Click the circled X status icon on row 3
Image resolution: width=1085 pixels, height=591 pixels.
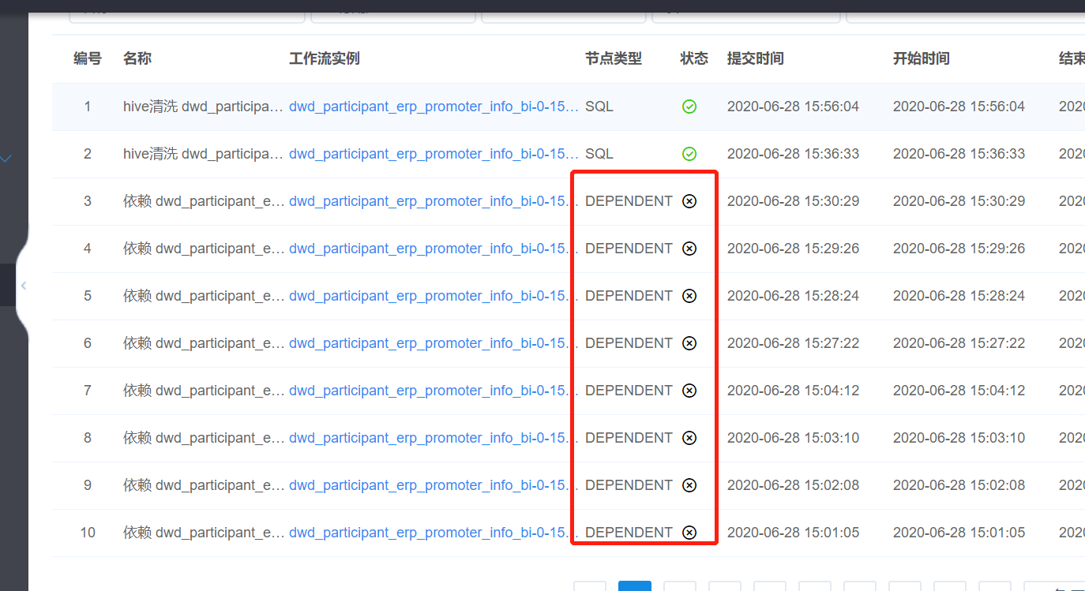click(x=689, y=201)
